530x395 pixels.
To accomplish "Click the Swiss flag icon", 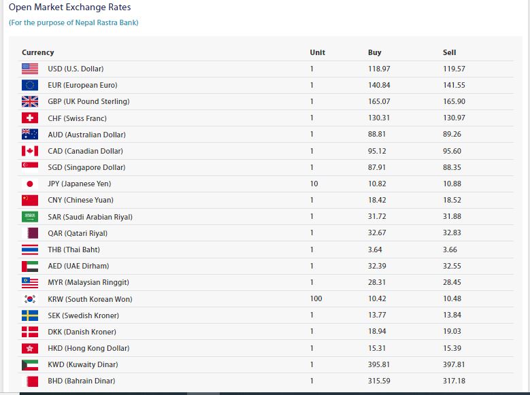I will click(30, 118).
